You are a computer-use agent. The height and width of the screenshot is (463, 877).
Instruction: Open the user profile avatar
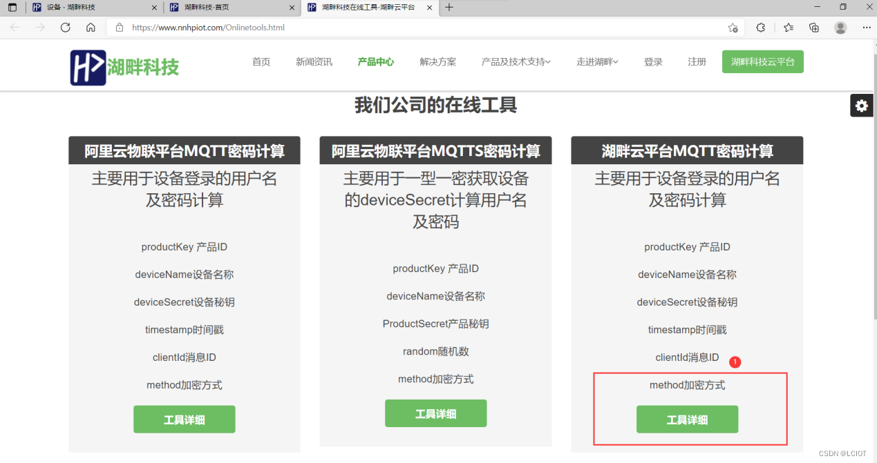tap(840, 28)
